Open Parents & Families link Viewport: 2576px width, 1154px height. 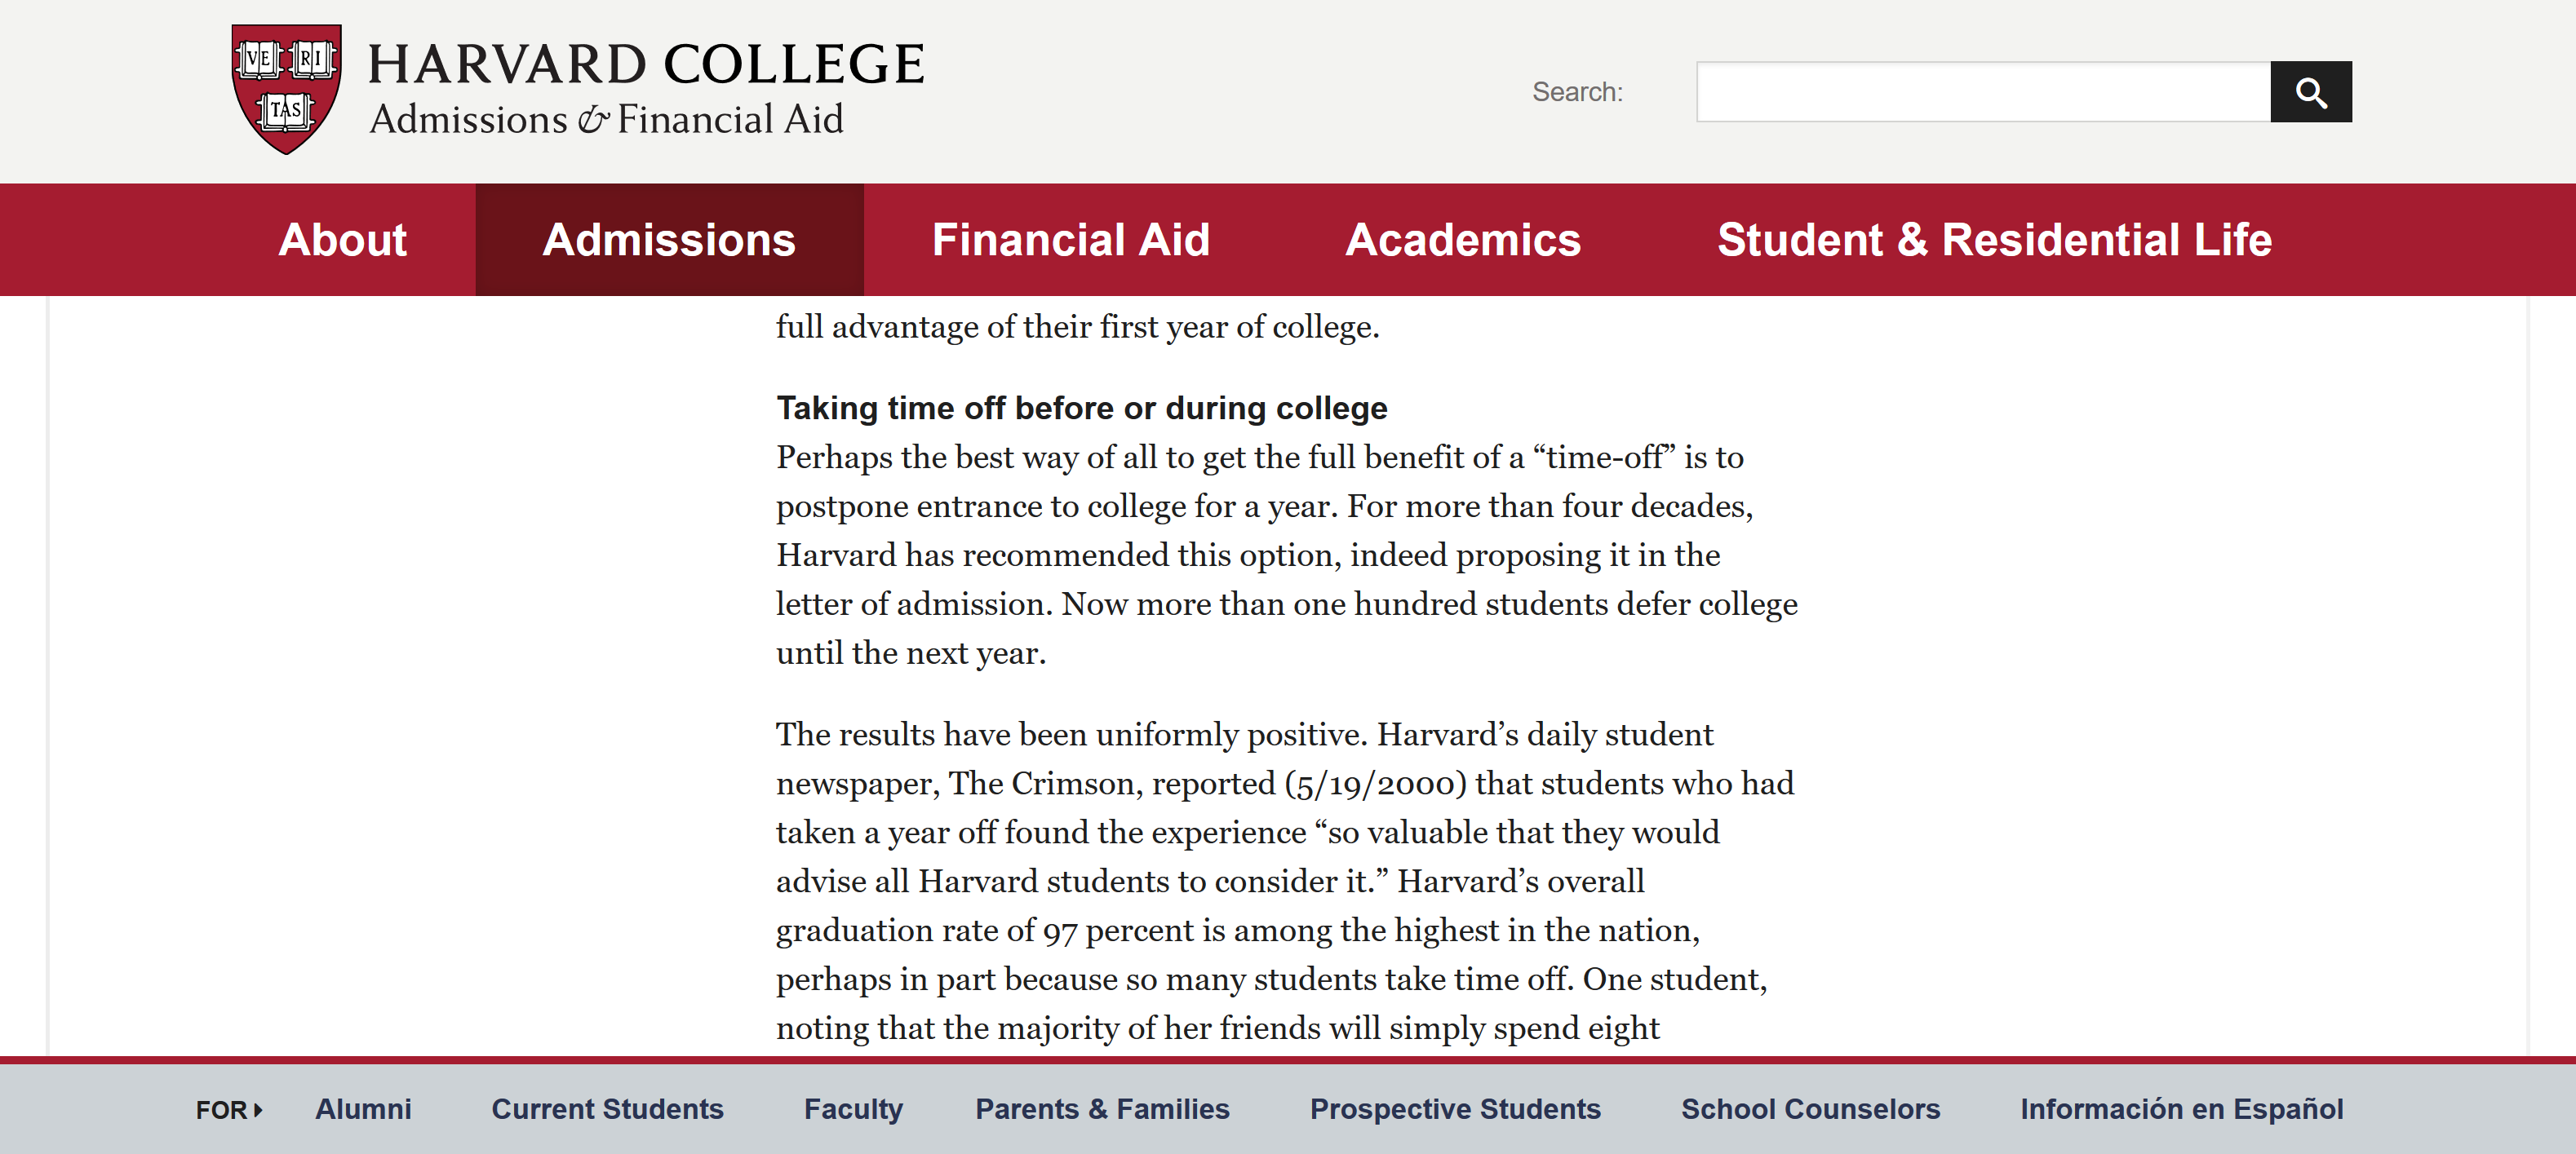[1102, 1109]
